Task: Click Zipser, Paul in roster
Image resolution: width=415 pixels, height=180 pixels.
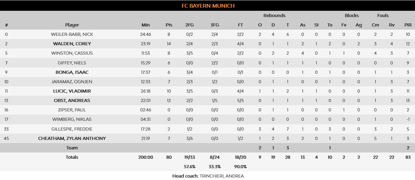Action: [72, 110]
